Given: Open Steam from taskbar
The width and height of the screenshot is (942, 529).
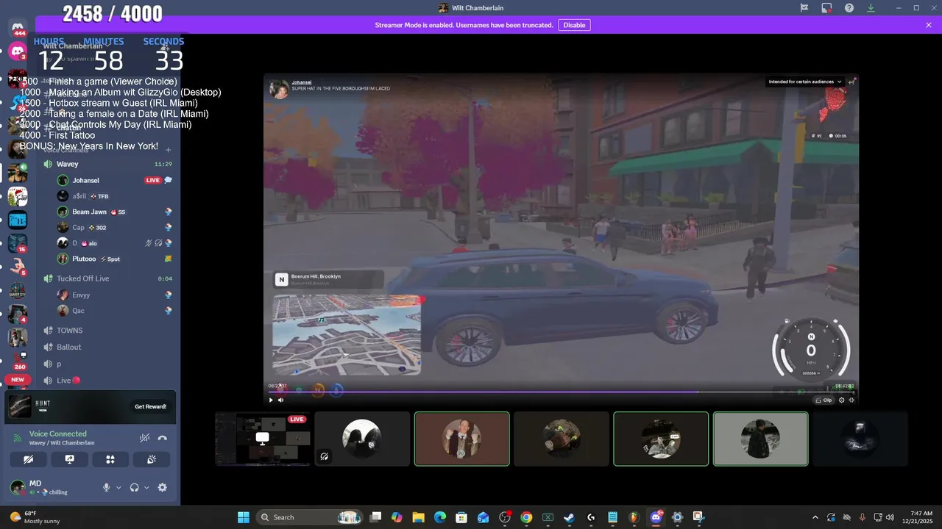Looking at the screenshot, I should click(569, 517).
